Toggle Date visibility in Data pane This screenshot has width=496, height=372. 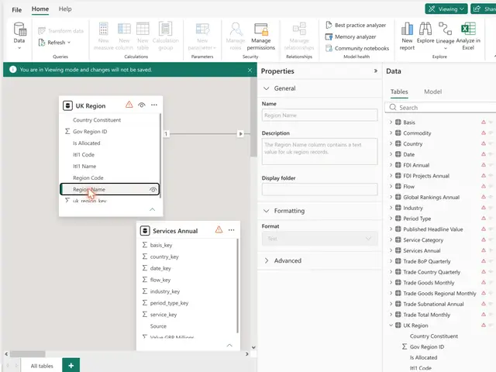[x=491, y=154]
